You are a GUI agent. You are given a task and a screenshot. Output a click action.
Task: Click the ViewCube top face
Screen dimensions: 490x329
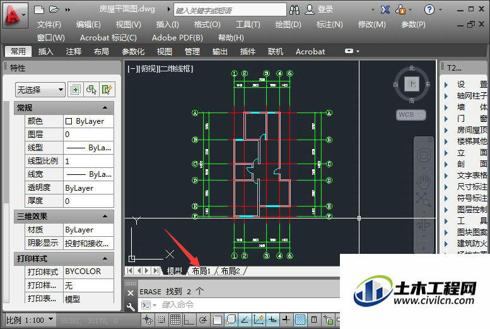coord(412,84)
